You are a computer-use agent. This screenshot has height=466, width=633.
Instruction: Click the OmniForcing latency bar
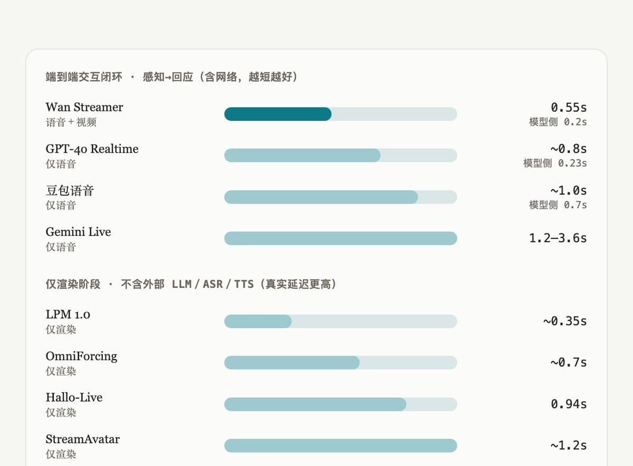tap(341, 363)
